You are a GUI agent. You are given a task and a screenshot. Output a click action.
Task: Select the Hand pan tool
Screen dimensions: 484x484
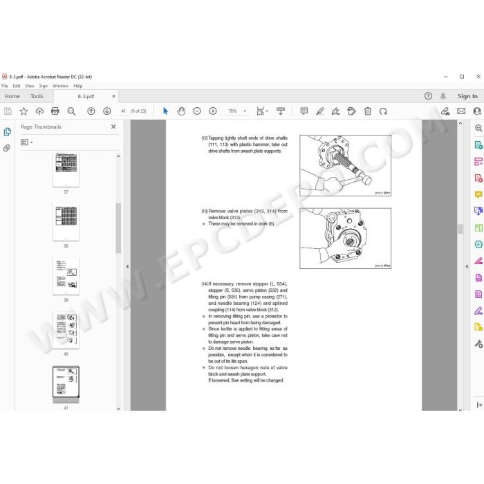coord(181,111)
